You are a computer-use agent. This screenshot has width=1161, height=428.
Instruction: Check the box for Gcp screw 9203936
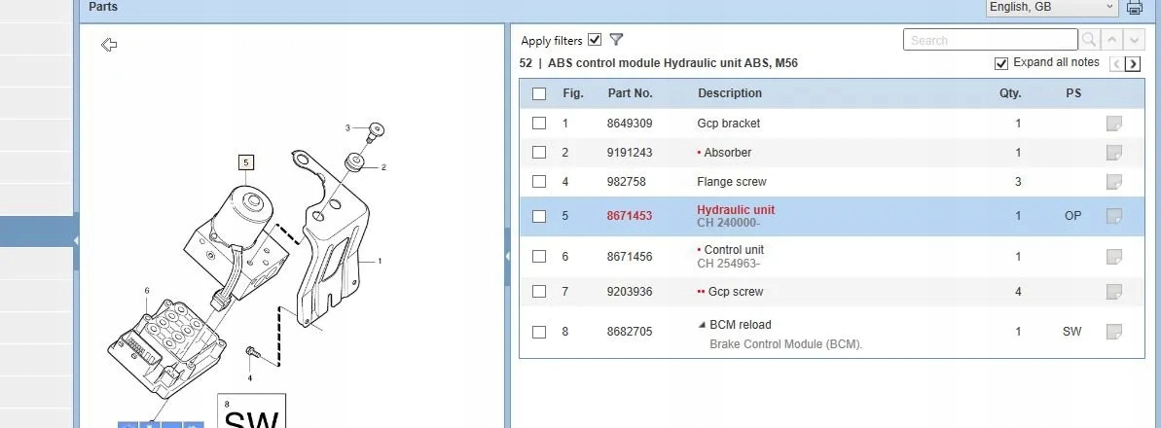[539, 292]
